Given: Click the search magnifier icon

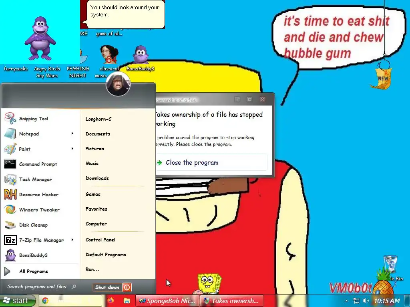Looking at the screenshot, I should [x=74, y=287].
